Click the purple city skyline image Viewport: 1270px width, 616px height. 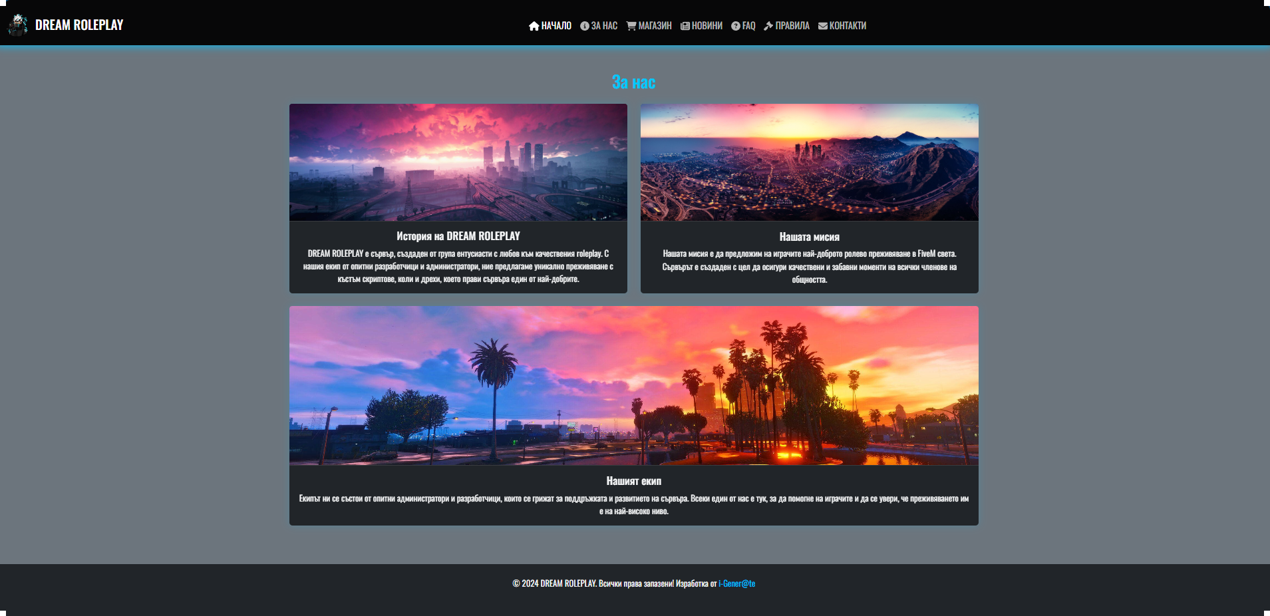coord(458,162)
